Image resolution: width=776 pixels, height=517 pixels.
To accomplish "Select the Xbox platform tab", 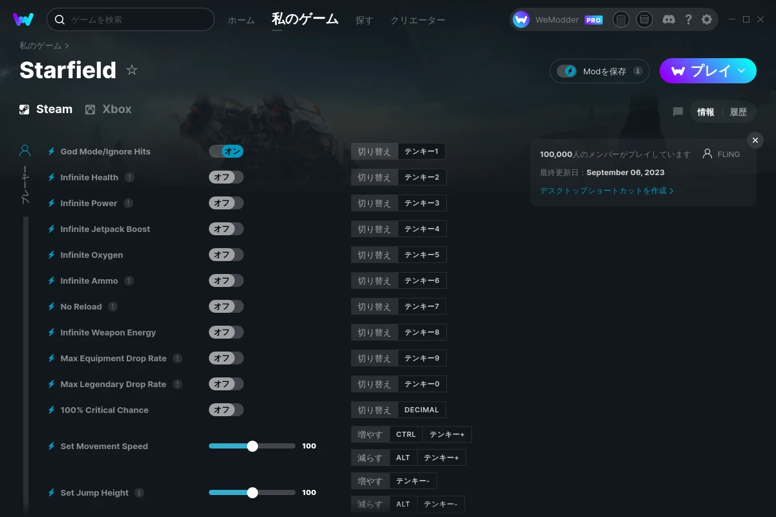I will pos(108,109).
